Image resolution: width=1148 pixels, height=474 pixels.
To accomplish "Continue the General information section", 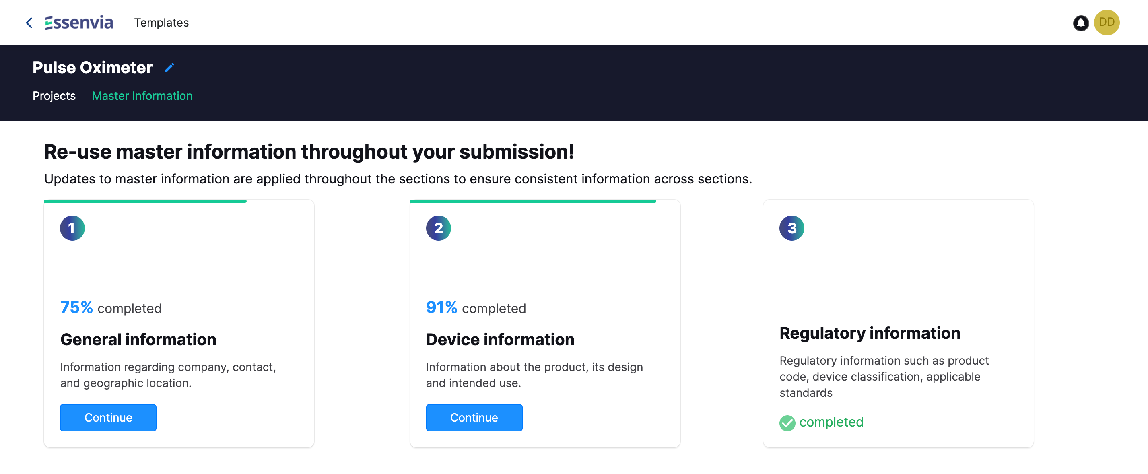I will tap(108, 417).
